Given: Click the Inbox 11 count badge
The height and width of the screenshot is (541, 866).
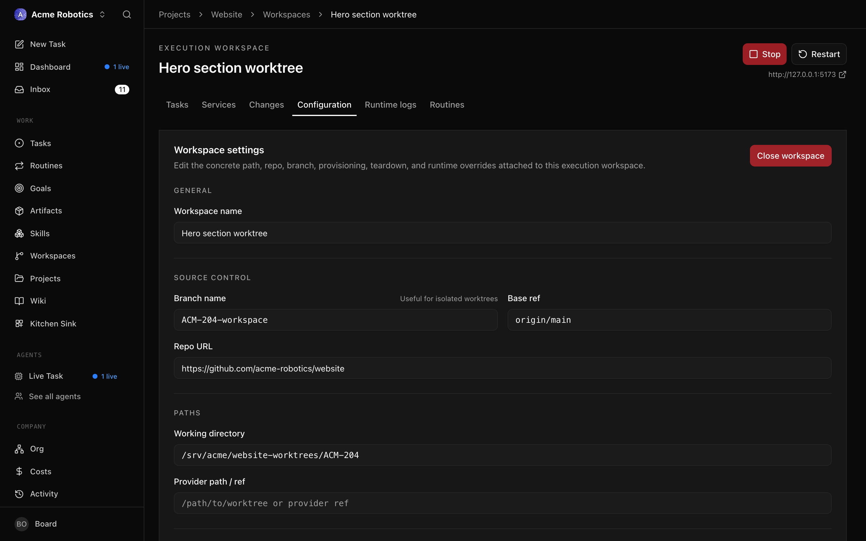Looking at the screenshot, I should [122, 90].
